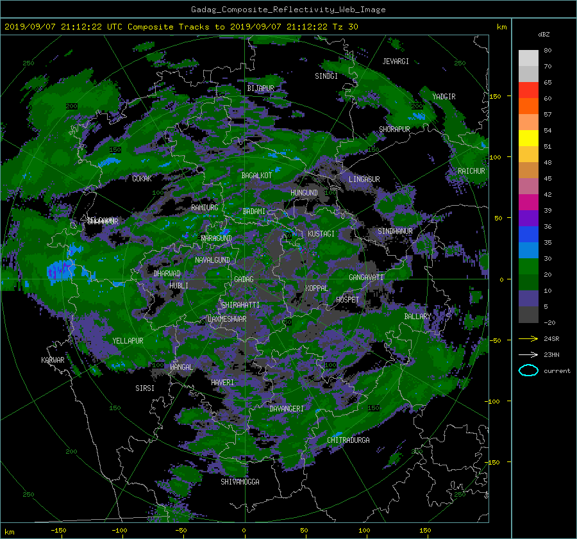The width and height of the screenshot is (577, 539).
Task: Click the RAMDURG city label
Action: pos(205,208)
